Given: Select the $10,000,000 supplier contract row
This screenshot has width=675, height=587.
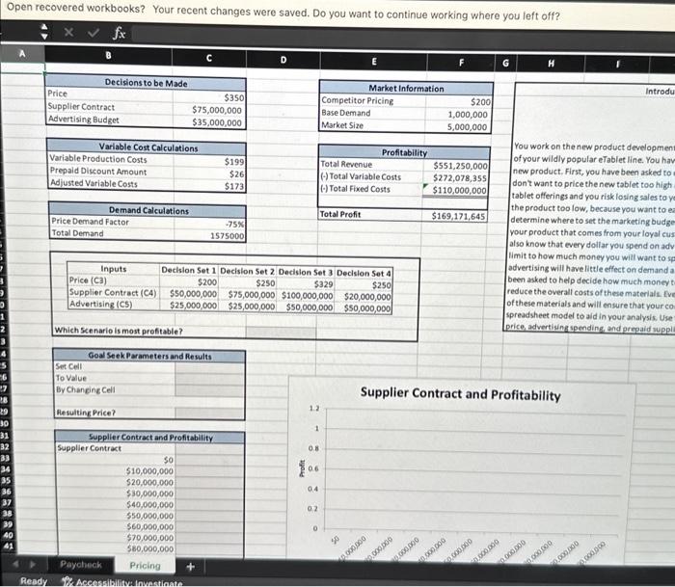Looking at the screenshot, I should pyautogui.click(x=149, y=471).
